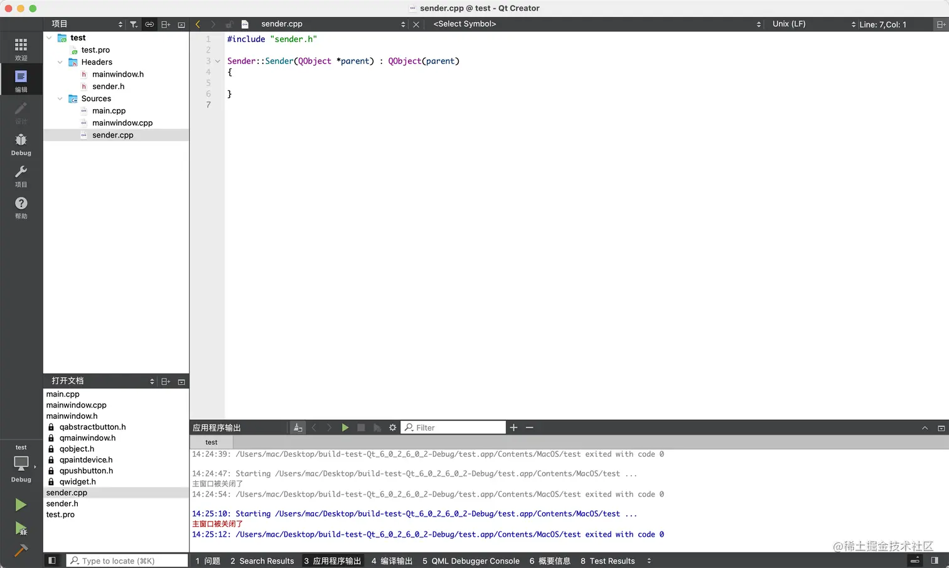
Task: Switch to 应用程序输出 pane tab
Action: point(333,560)
